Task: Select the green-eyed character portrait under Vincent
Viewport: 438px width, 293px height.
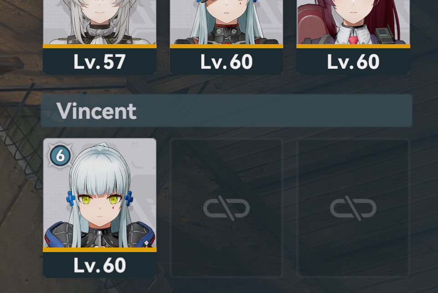Action: (100, 193)
